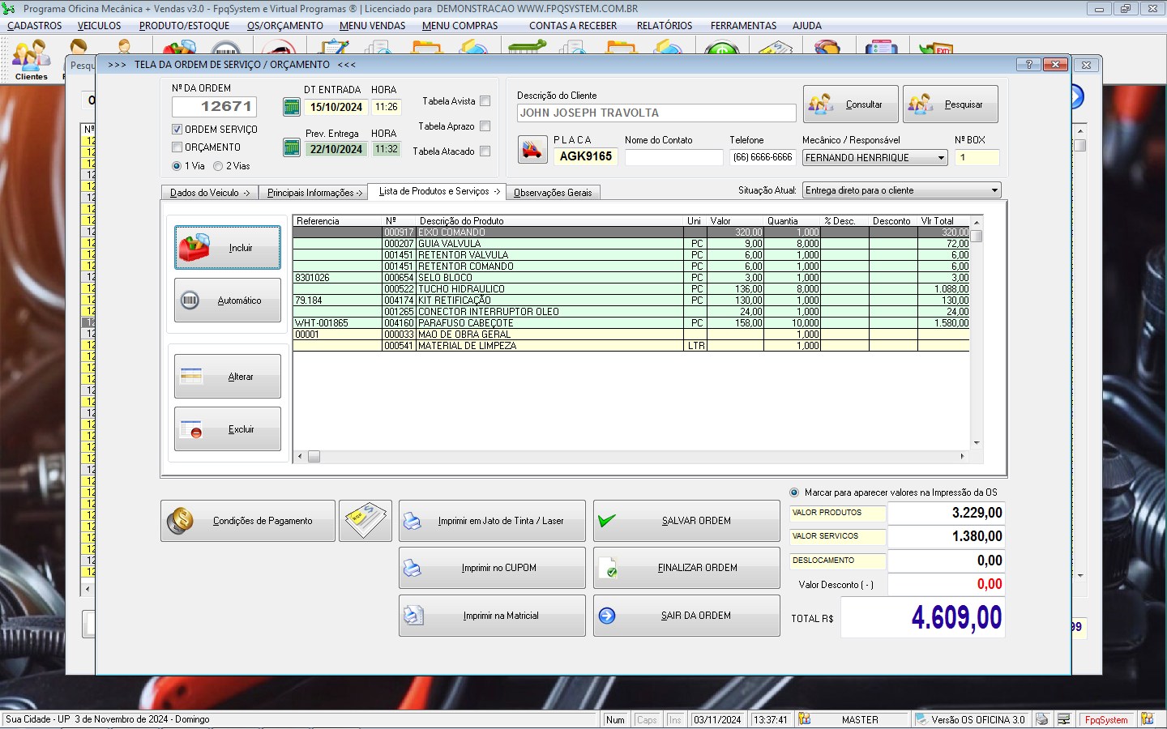Viewport: 1167px width, 729px height.
Task: Open the VEICULOS menu
Action: 100,26
